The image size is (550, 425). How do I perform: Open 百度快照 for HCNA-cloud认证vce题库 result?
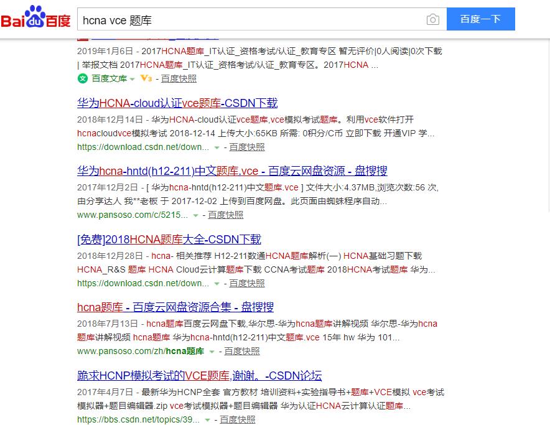[x=246, y=147]
